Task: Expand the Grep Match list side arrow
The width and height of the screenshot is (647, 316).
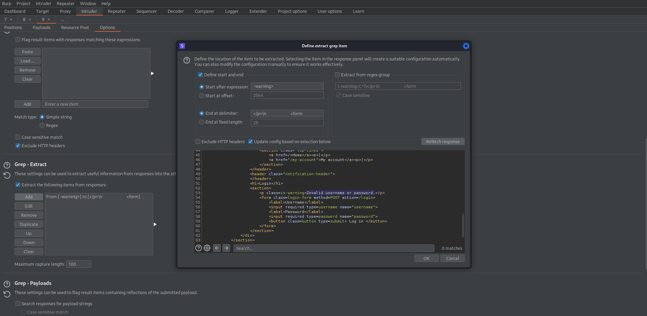Action: [x=152, y=73]
